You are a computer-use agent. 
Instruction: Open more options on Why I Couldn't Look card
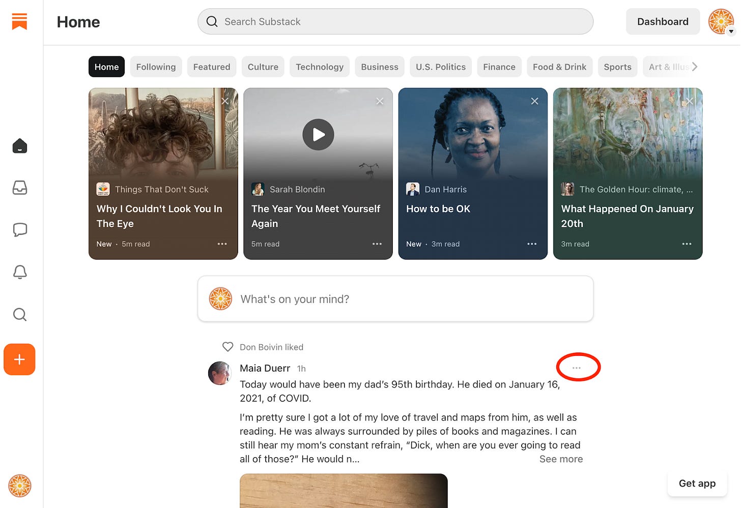(x=222, y=244)
